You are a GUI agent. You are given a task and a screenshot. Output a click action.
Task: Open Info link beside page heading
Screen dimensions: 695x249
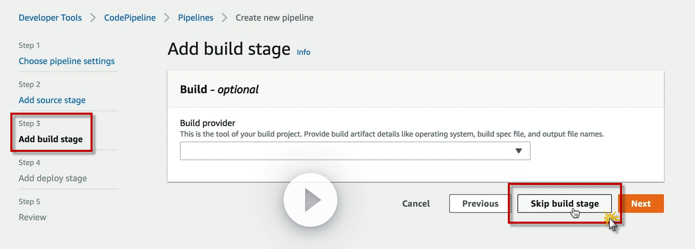tap(304, 52)
